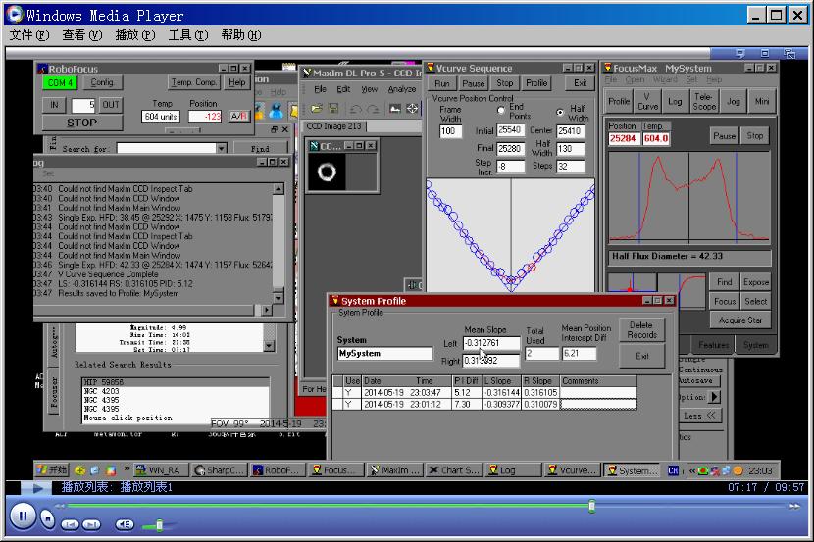Viewport: 814px width, 542px height.
Task: Open the Start button on recorded taskbar
Action: 52,469
